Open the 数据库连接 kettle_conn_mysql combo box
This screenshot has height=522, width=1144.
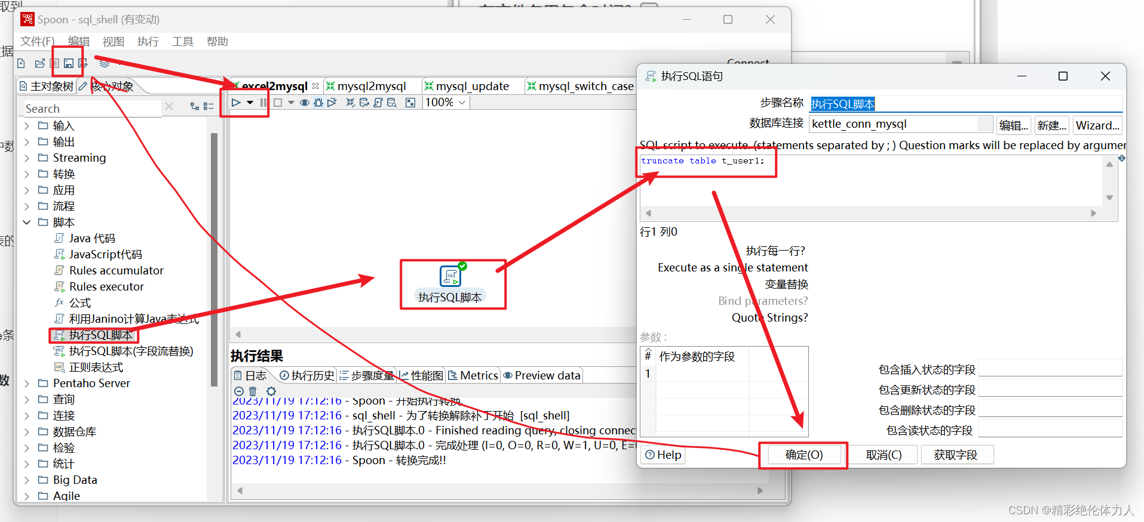point(901,124)
